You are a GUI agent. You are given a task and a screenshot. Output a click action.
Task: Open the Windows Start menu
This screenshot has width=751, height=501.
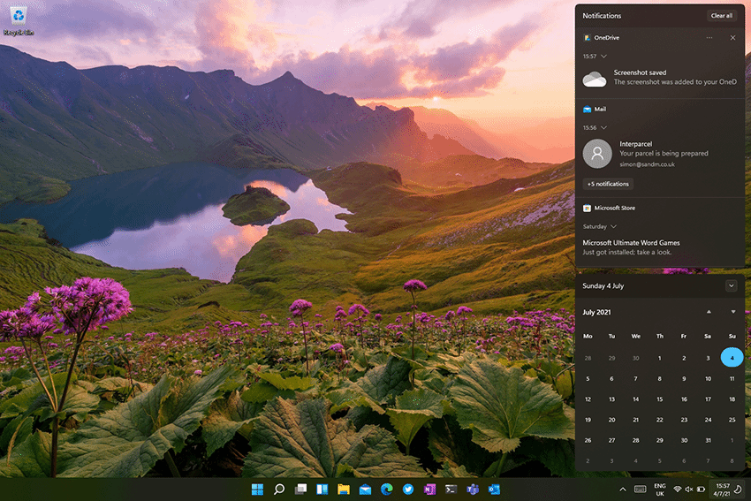click(x=257, y=489)
